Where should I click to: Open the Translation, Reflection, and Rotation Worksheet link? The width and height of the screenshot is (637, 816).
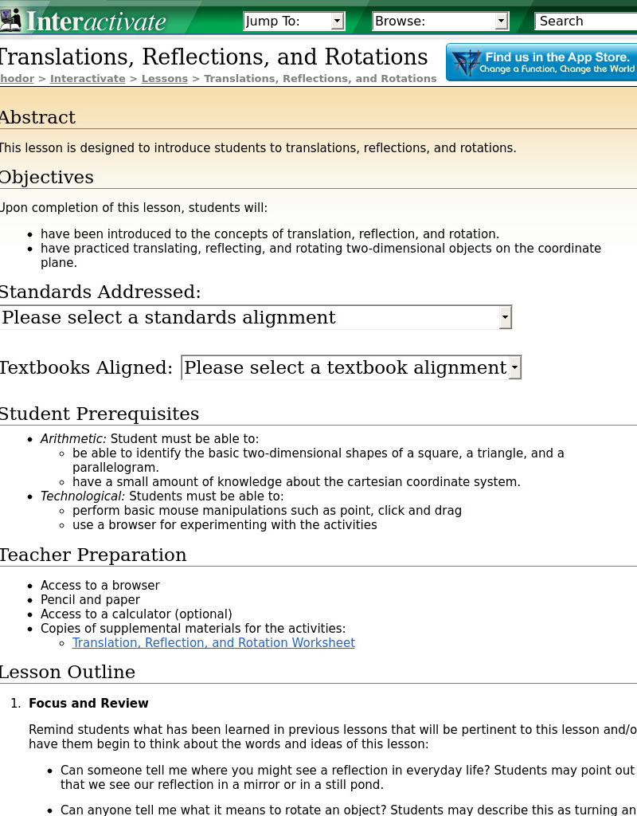(x=213, y=643)
